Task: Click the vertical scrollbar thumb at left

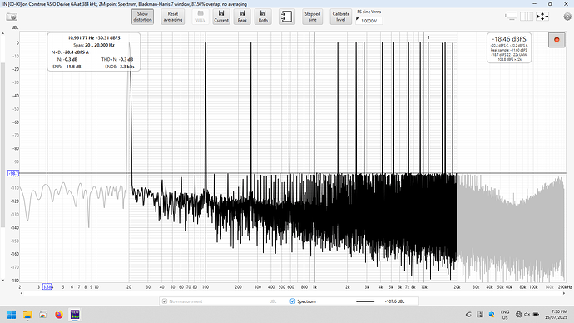Action: click(3, 145)
